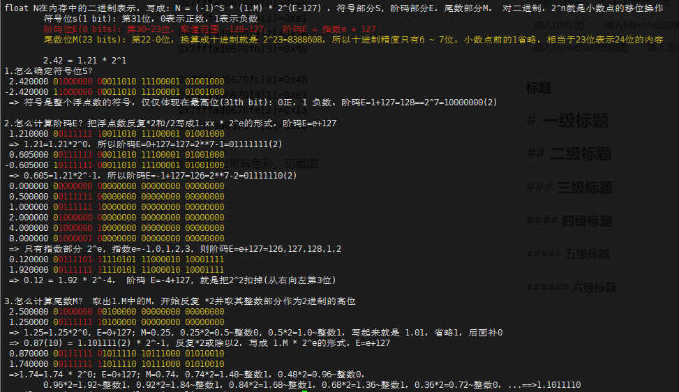Click the "=> 0.12 = 1.92 * 2^-4" line
Viewport: 679px width, 392px height.
tap(172, 280)
